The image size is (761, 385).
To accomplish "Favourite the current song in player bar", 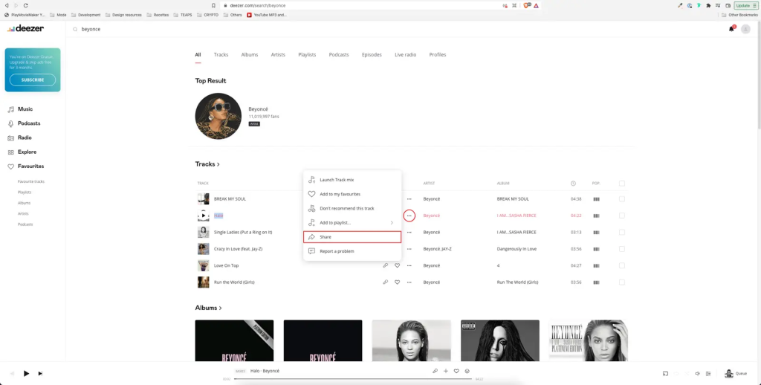I will click(x=456, y=371).
